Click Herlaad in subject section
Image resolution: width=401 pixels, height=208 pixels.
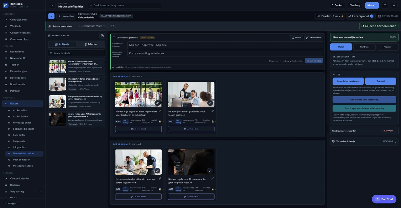tap(297, 37)
